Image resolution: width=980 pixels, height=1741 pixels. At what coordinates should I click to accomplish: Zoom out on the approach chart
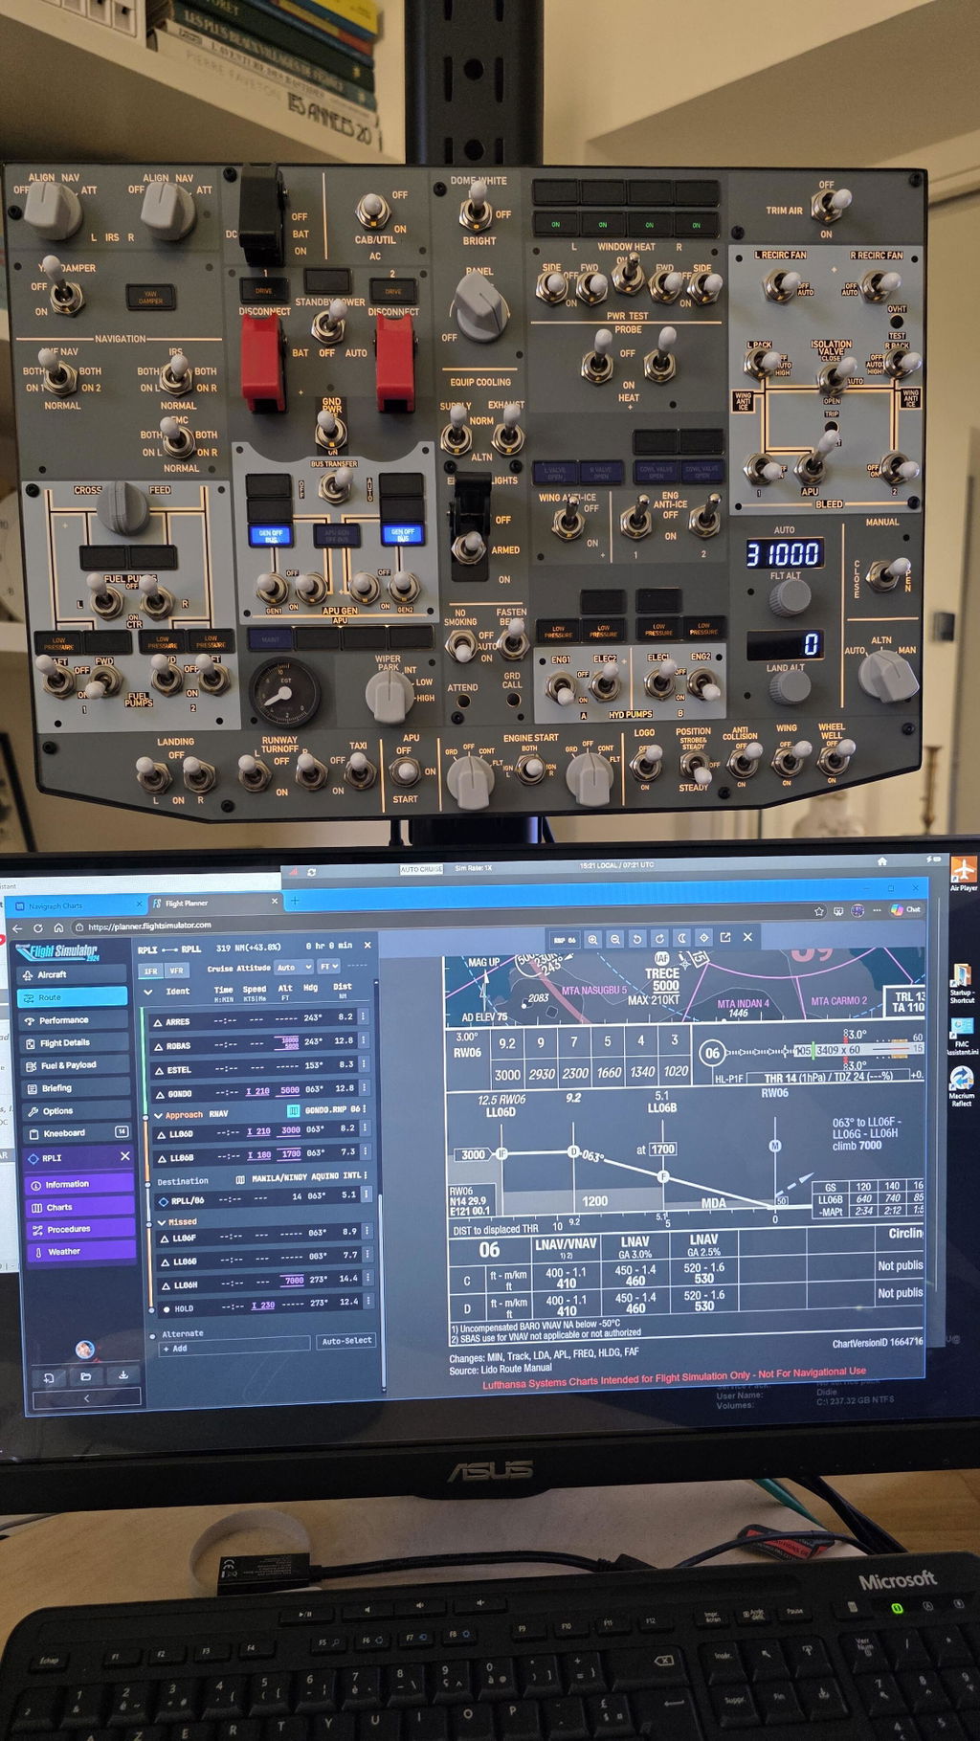615,939
